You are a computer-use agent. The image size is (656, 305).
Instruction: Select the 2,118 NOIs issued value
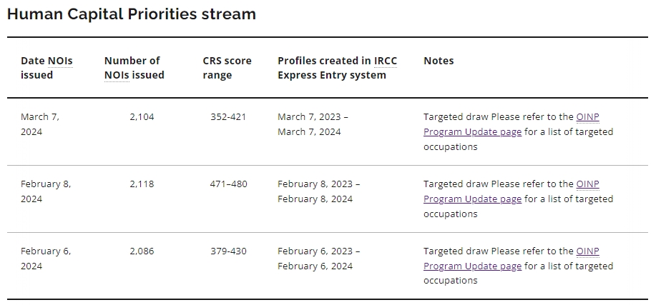[142, 184]
